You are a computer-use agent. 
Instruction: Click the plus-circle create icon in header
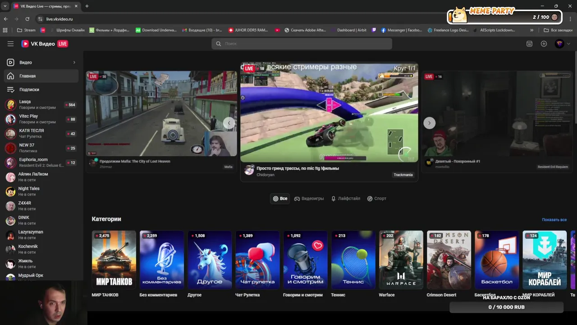pyautogui.click(x=544, y=44)
